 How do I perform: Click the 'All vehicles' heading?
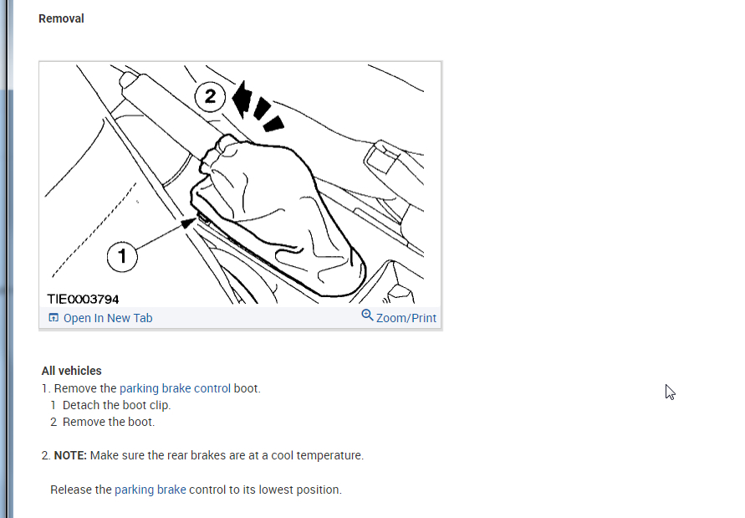coord(72,371)
